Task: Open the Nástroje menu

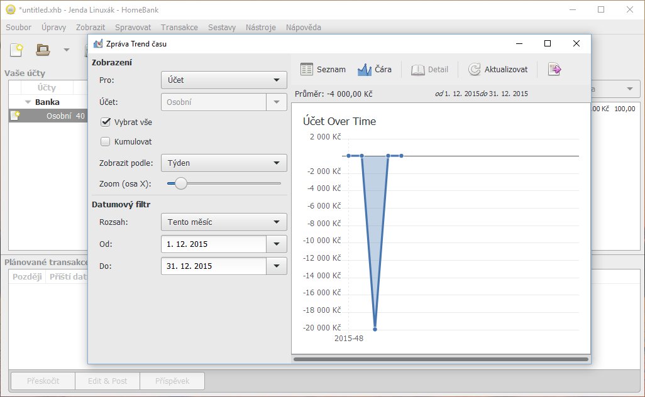Action: point(261,27)
